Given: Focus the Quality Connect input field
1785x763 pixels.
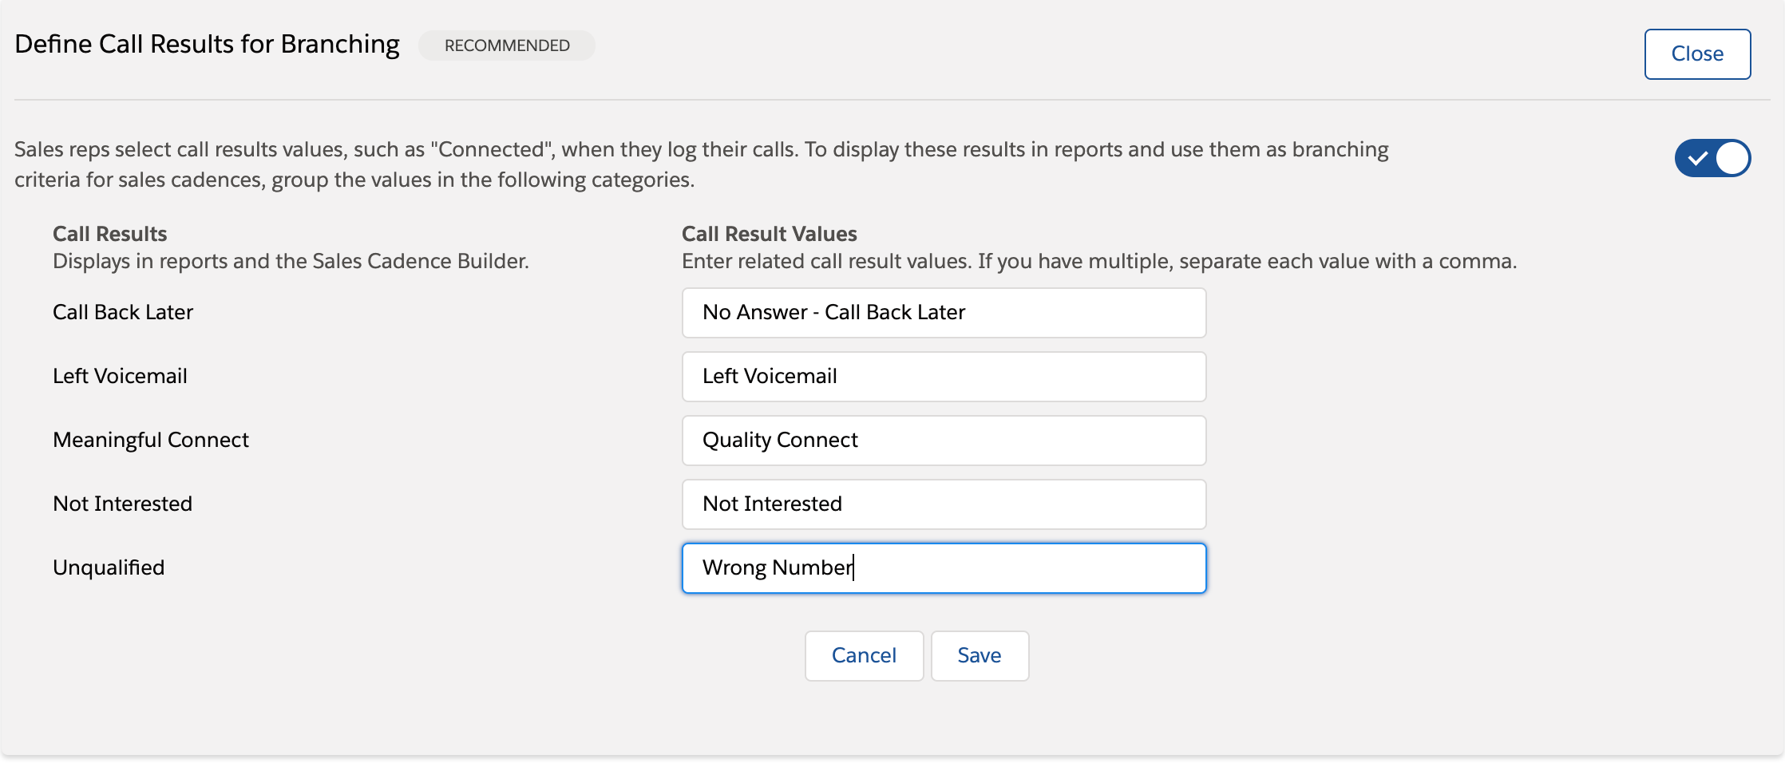Looking at the screenshot, I should pos(944,441).
